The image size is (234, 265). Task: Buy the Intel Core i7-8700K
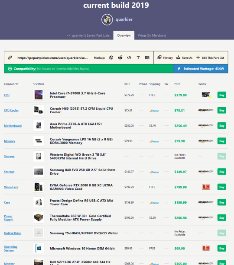click(x=221, y=95)
